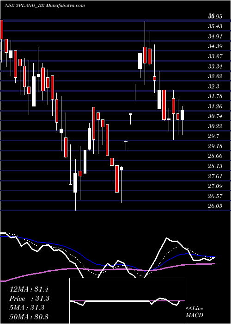Select the 26.57 price axis label
The image size is (231, 324).
[x=215, y=196]
